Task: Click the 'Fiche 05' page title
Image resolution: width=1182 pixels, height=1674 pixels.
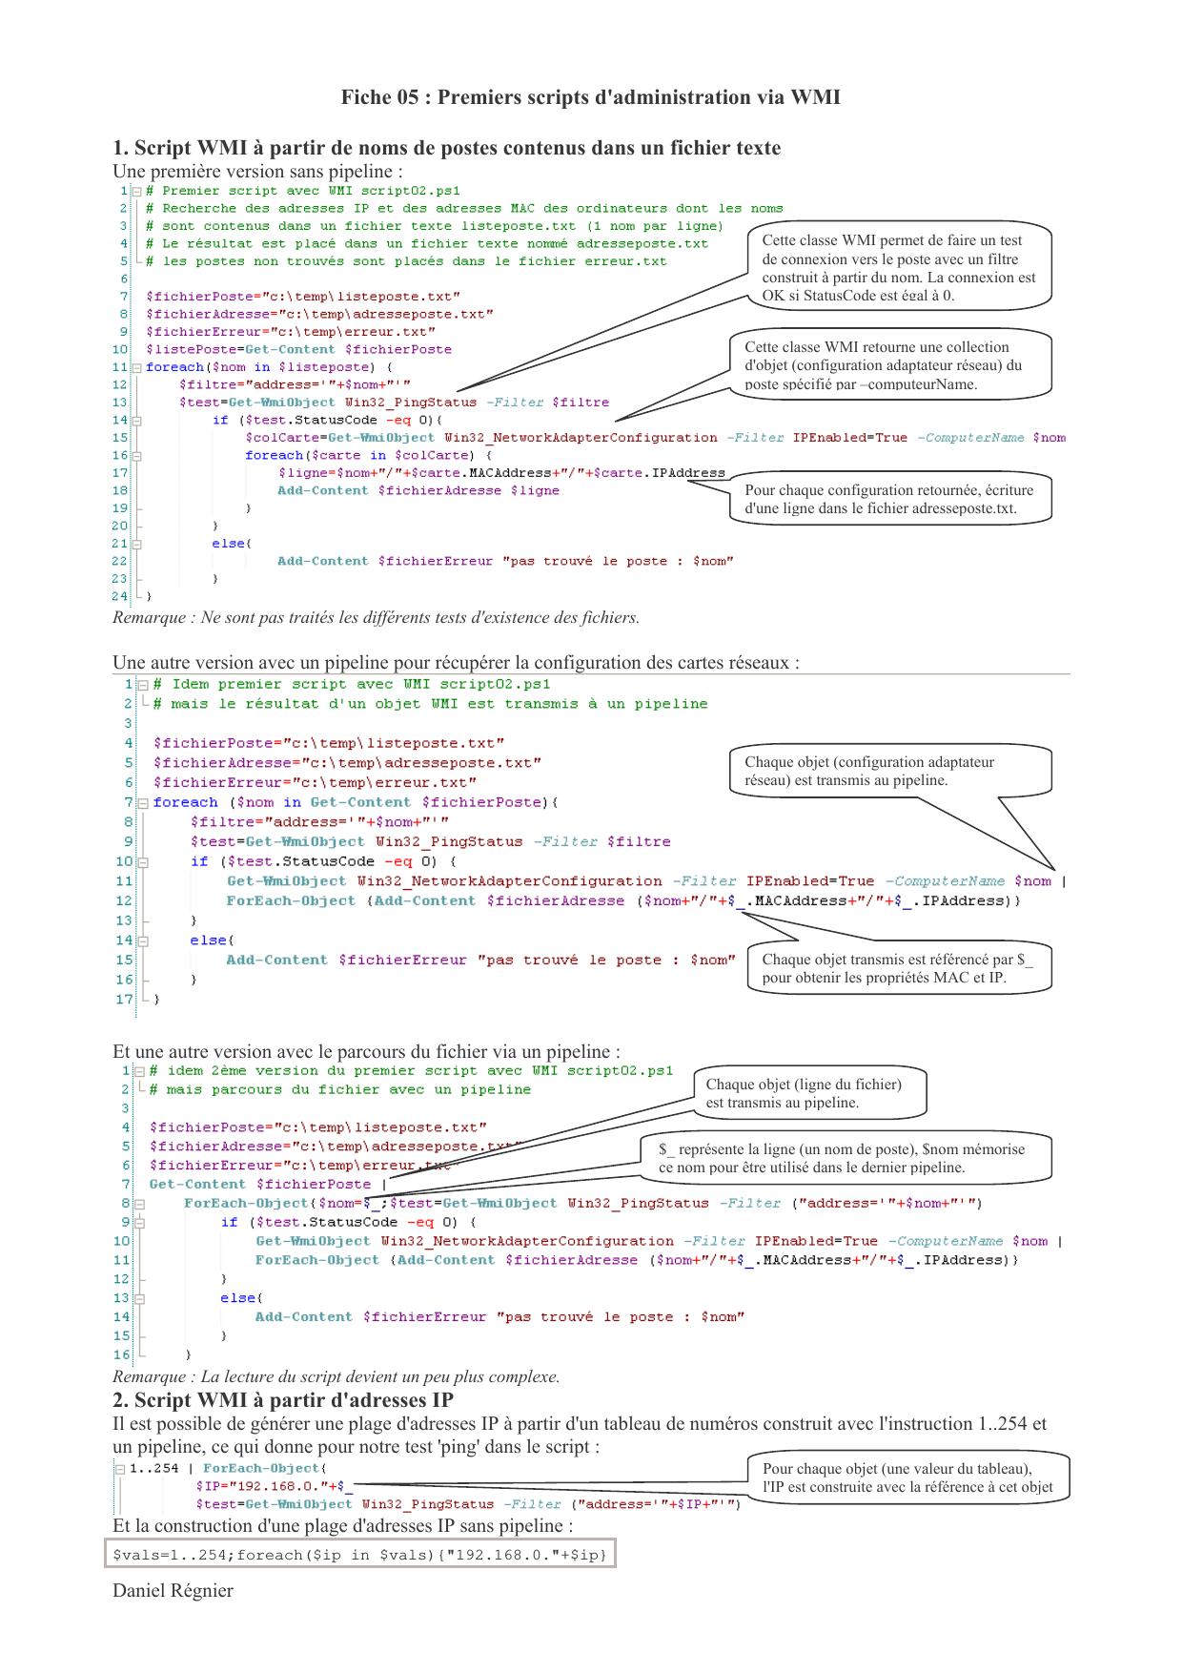Action: tap(590, 97)
